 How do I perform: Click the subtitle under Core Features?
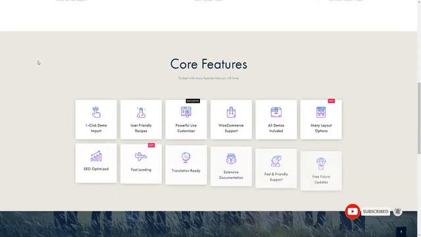[209, 78]
